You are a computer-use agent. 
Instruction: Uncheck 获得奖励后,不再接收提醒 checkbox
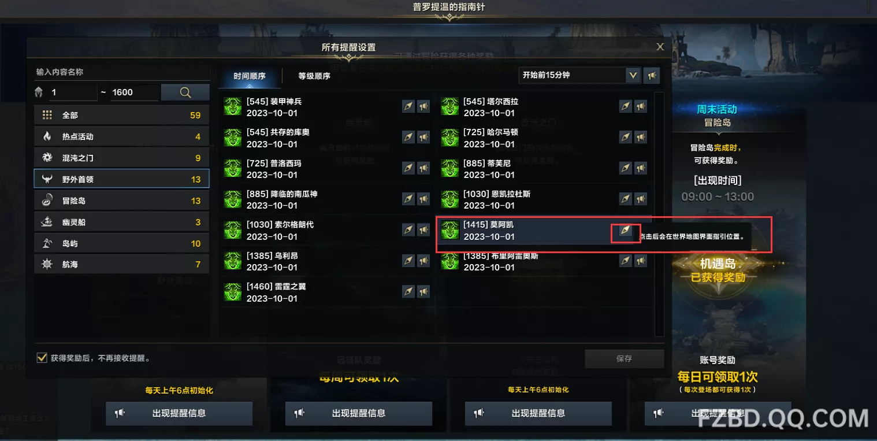[42, 358]
